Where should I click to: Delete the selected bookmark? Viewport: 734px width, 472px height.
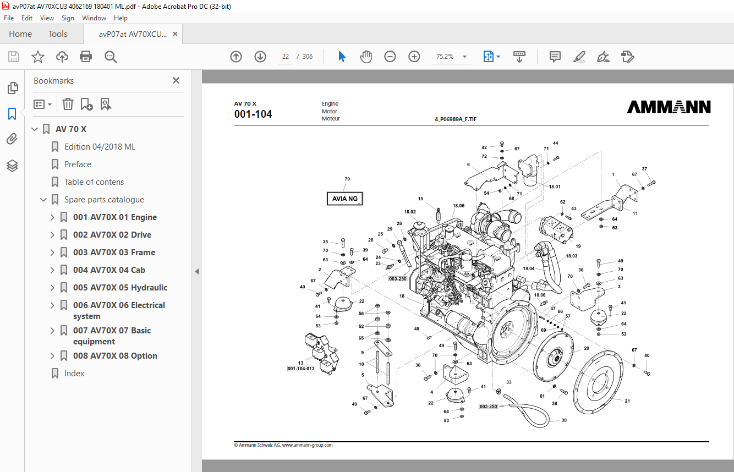point(68,104)
